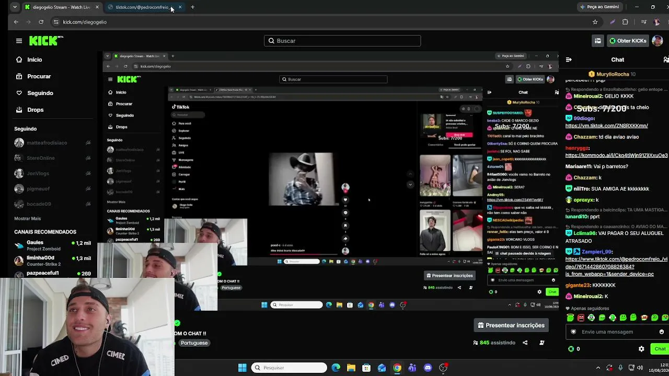The height and width of the screenshot is (376, 669).
Task: Open the browser extensions puzzle icon
Action: [x=625, y=22]
